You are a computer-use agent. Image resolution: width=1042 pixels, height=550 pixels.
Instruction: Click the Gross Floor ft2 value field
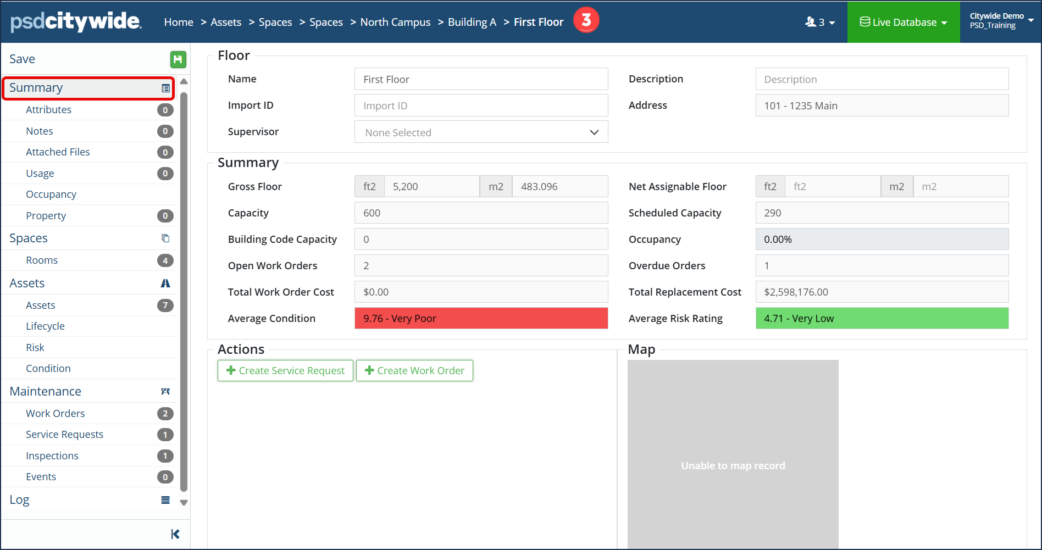tap(432, 187)
